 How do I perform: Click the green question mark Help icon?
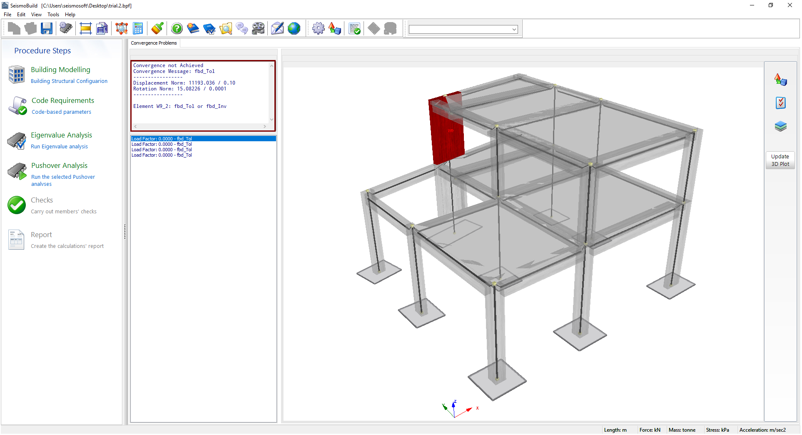pyautogui.click(x=177, y=29)
